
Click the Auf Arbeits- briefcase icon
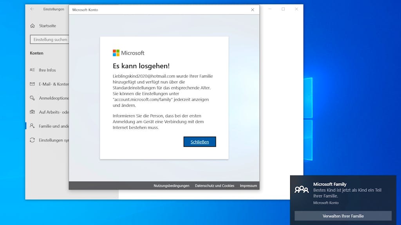32,112
